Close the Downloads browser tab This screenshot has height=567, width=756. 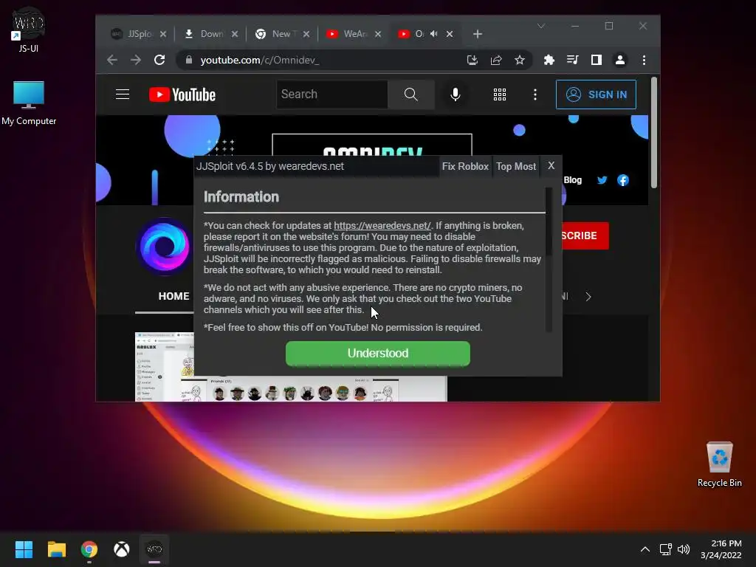(234, 34)
